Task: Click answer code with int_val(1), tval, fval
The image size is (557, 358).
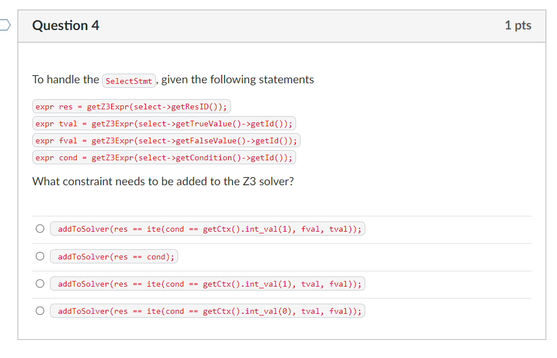Action: (x=208, y=284)
